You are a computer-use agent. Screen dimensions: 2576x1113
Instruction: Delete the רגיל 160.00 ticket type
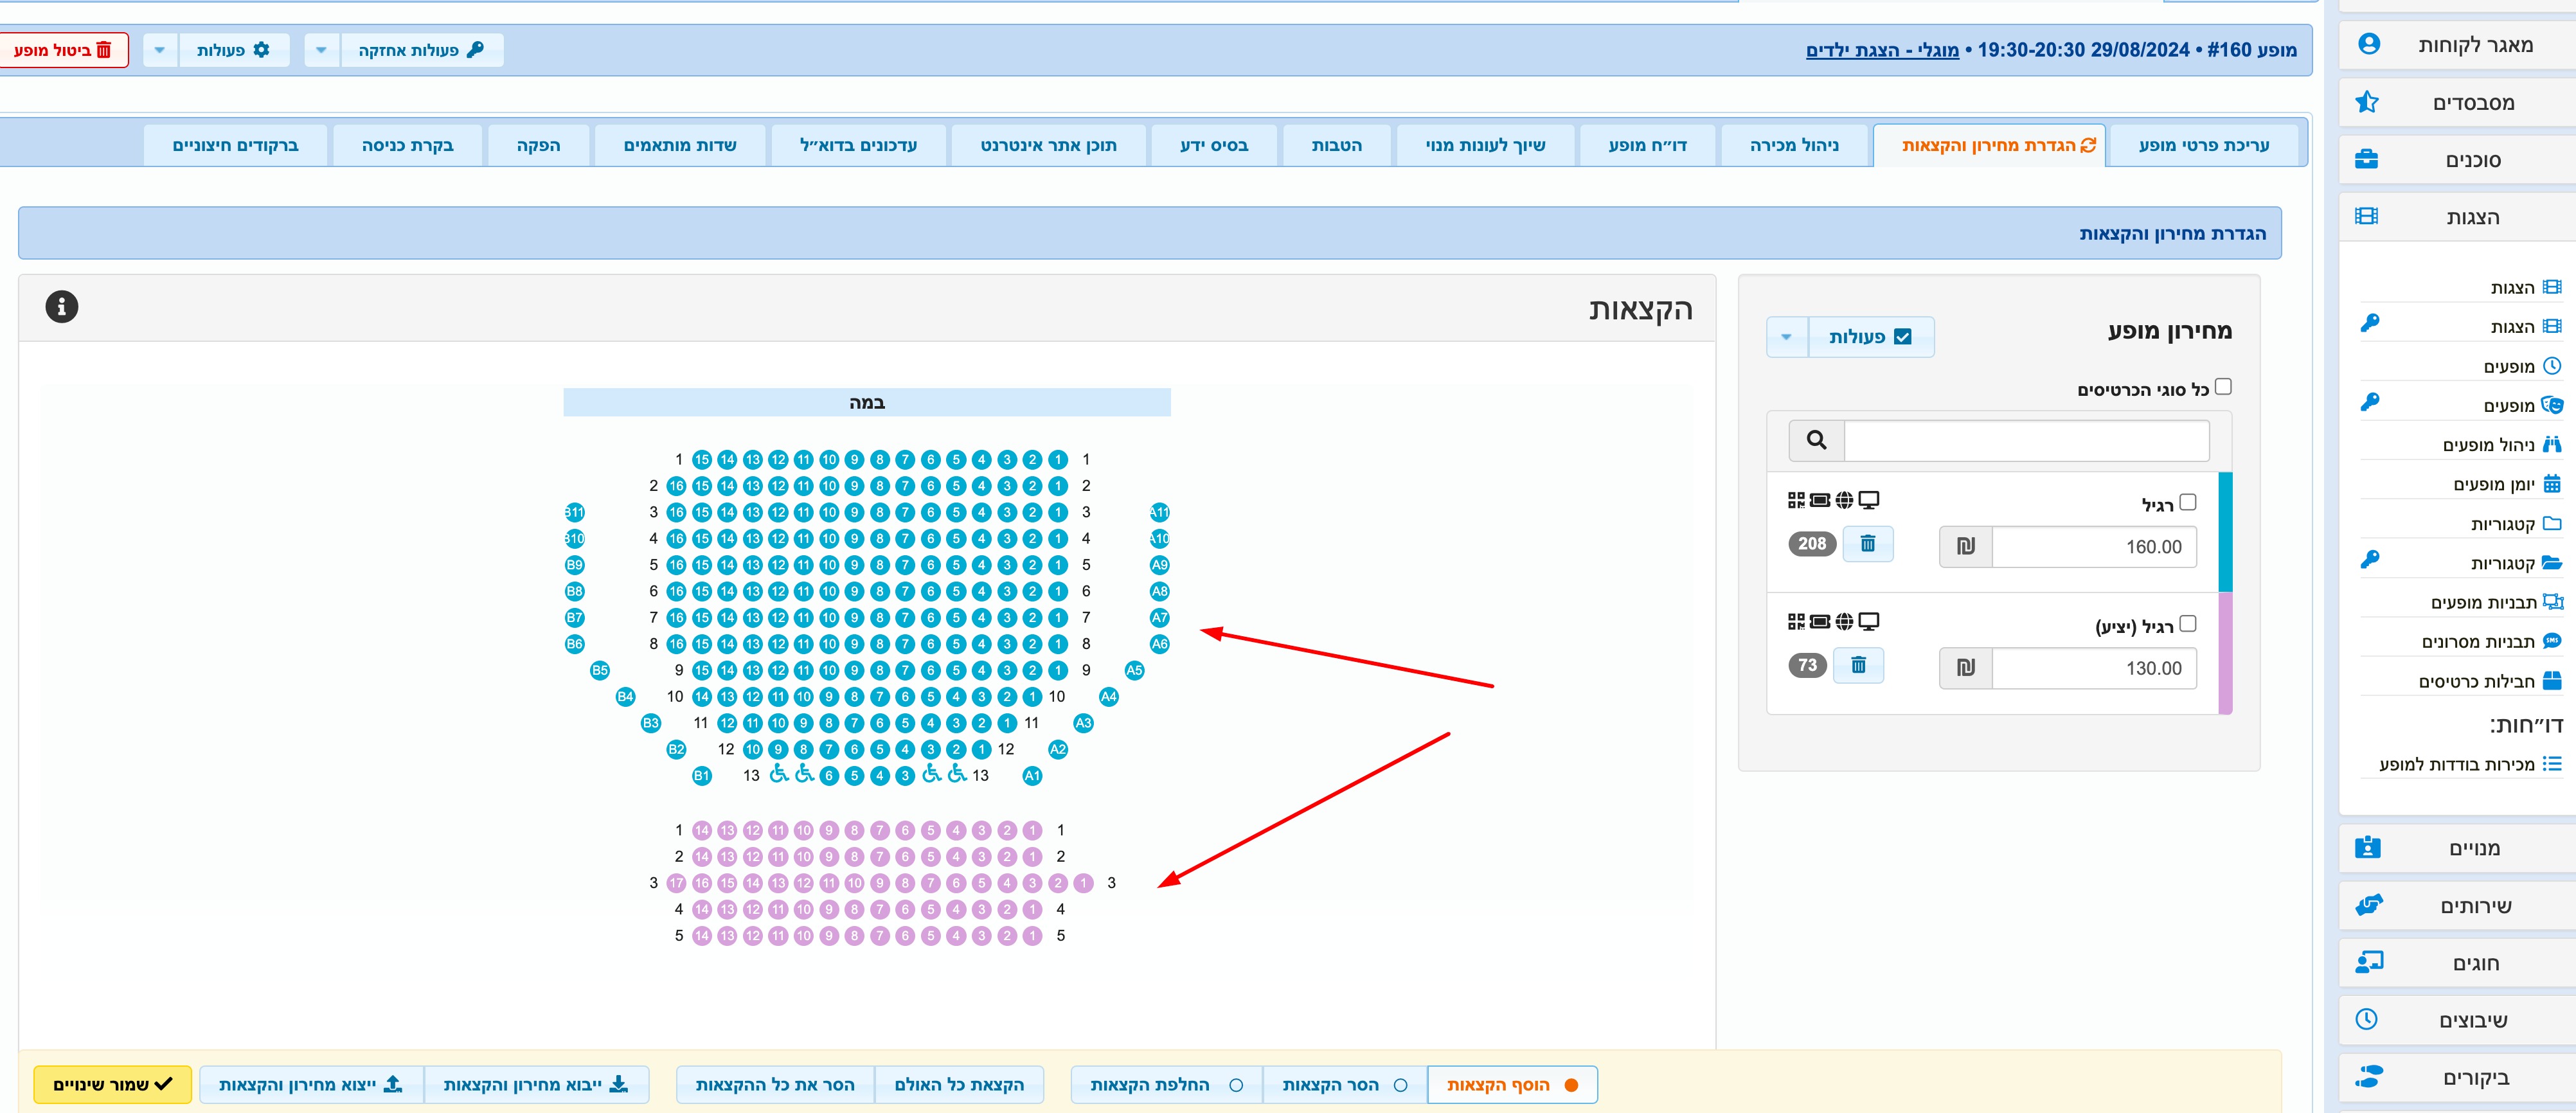1867,544
